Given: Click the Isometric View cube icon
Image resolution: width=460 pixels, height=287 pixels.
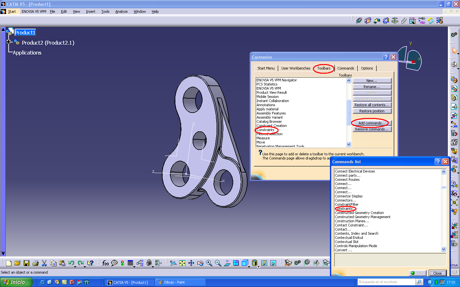Looking at the screenshot, I should tap(245, 263).
